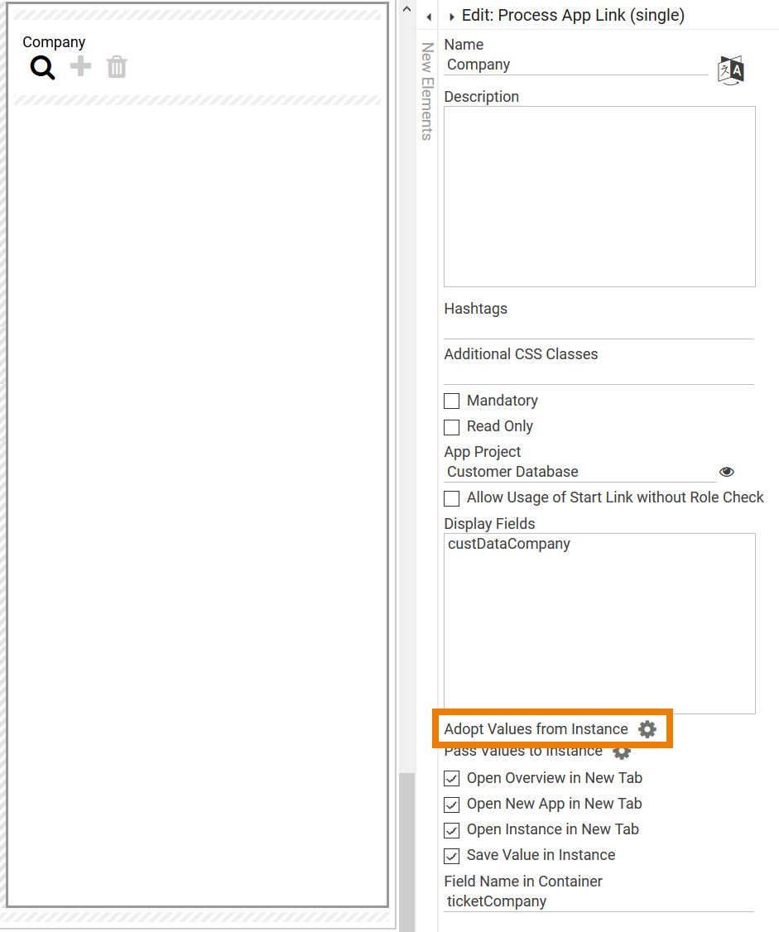Screen dimensions: 779x932
Task: Open the translation icon beside Name
Action: pyautogui.click(x=731, y=70)
